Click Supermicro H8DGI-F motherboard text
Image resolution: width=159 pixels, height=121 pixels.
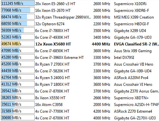coord(131,24)
